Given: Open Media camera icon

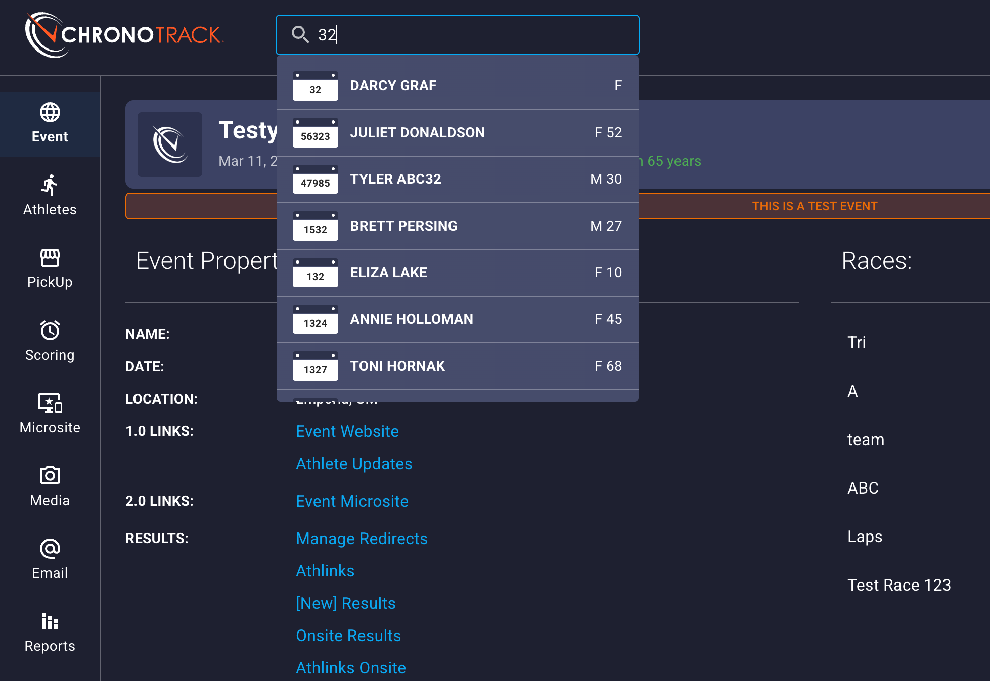Looking at the screenshot, I should pos(50,476).
